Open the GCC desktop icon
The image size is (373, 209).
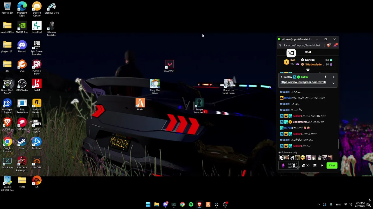[22, 66]
